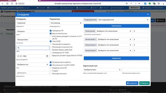Click the browser back arrow
166x93 pixels.
tap(3, 4)
